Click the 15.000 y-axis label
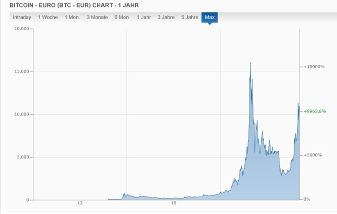This screenshot has height=214, width=337. pyautogui.click(x=21, y=71)
